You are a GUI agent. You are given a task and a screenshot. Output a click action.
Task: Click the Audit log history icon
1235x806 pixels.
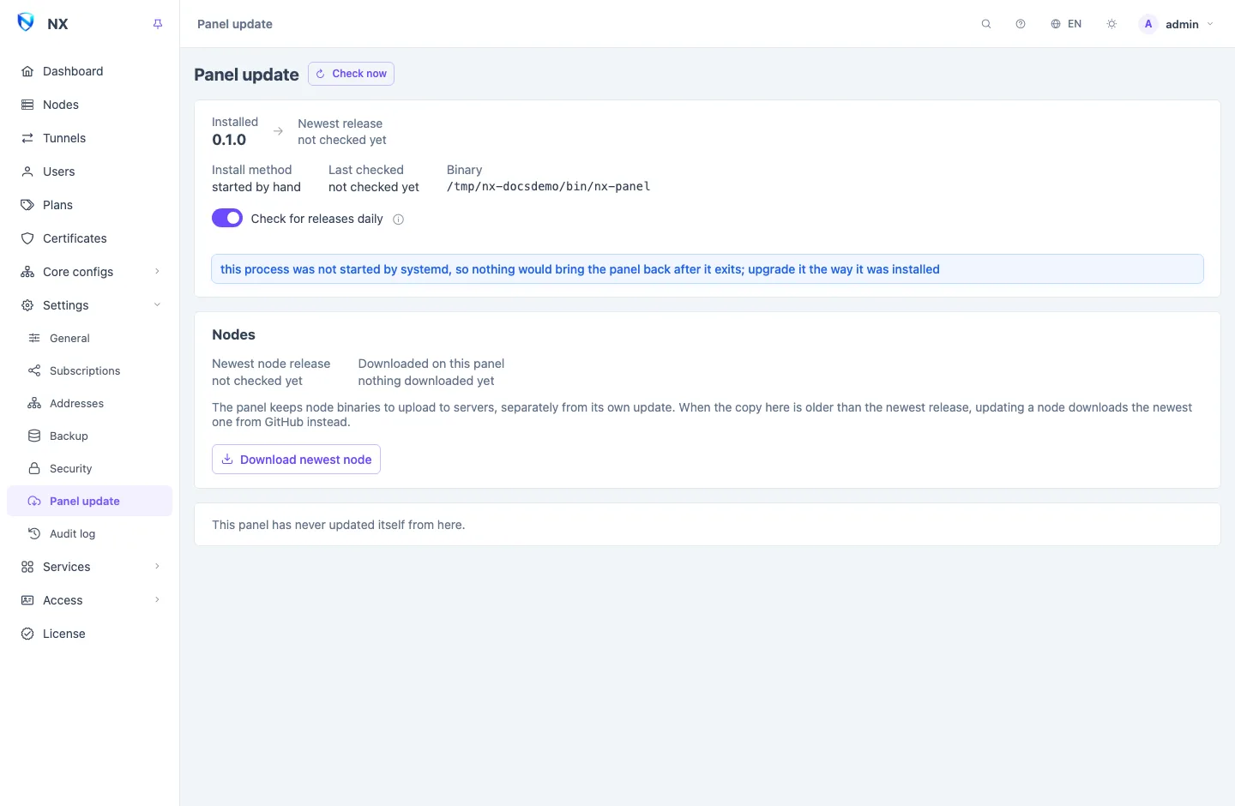tap(34, 533)
